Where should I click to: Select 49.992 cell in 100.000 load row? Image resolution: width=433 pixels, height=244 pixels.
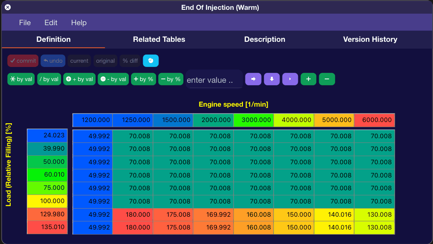coord(92,201)
